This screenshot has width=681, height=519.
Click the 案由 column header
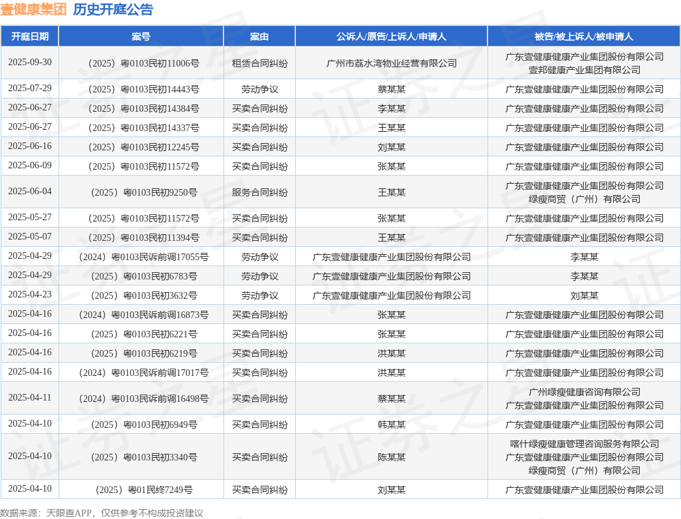(x=259, y=37)
